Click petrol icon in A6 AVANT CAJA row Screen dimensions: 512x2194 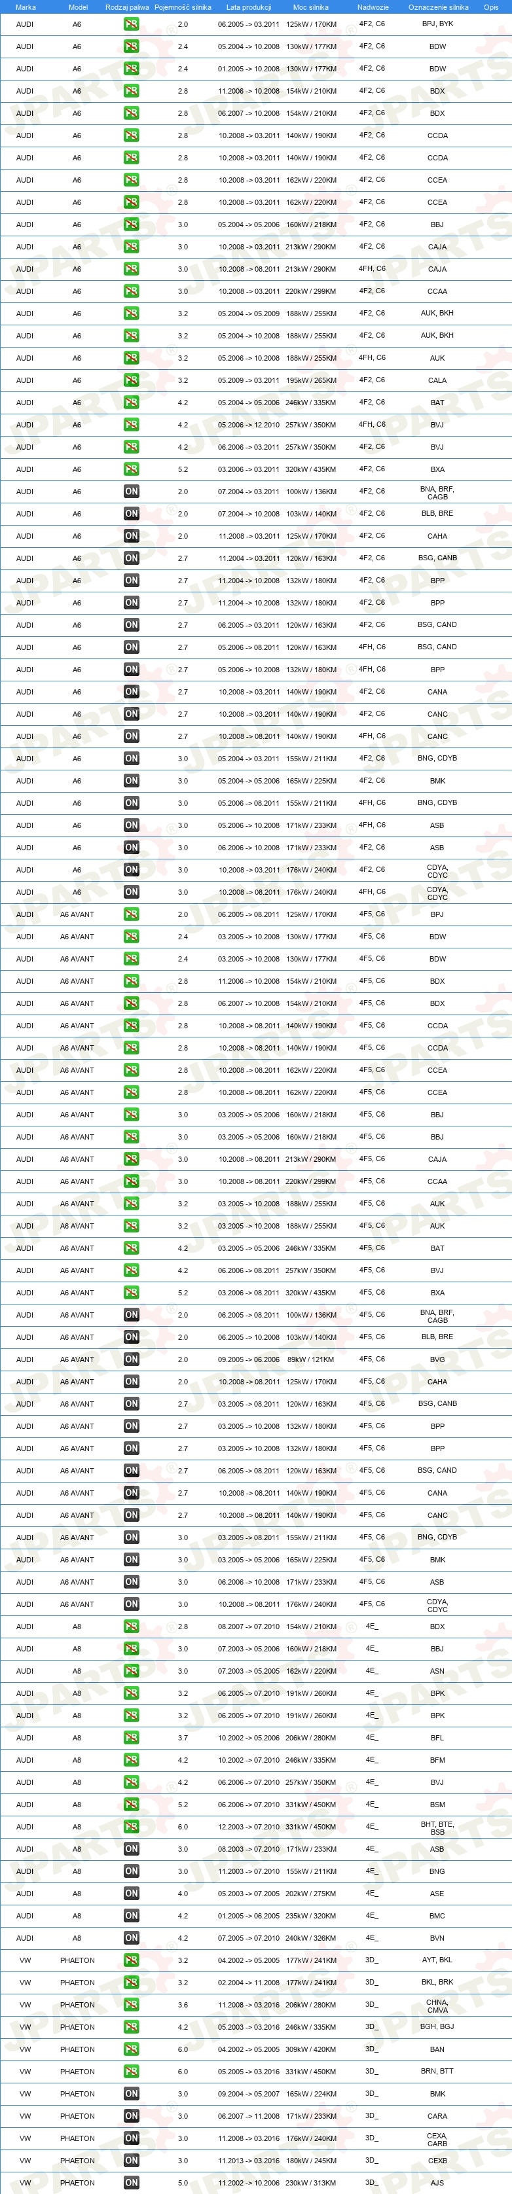(x=131, y=1159)
